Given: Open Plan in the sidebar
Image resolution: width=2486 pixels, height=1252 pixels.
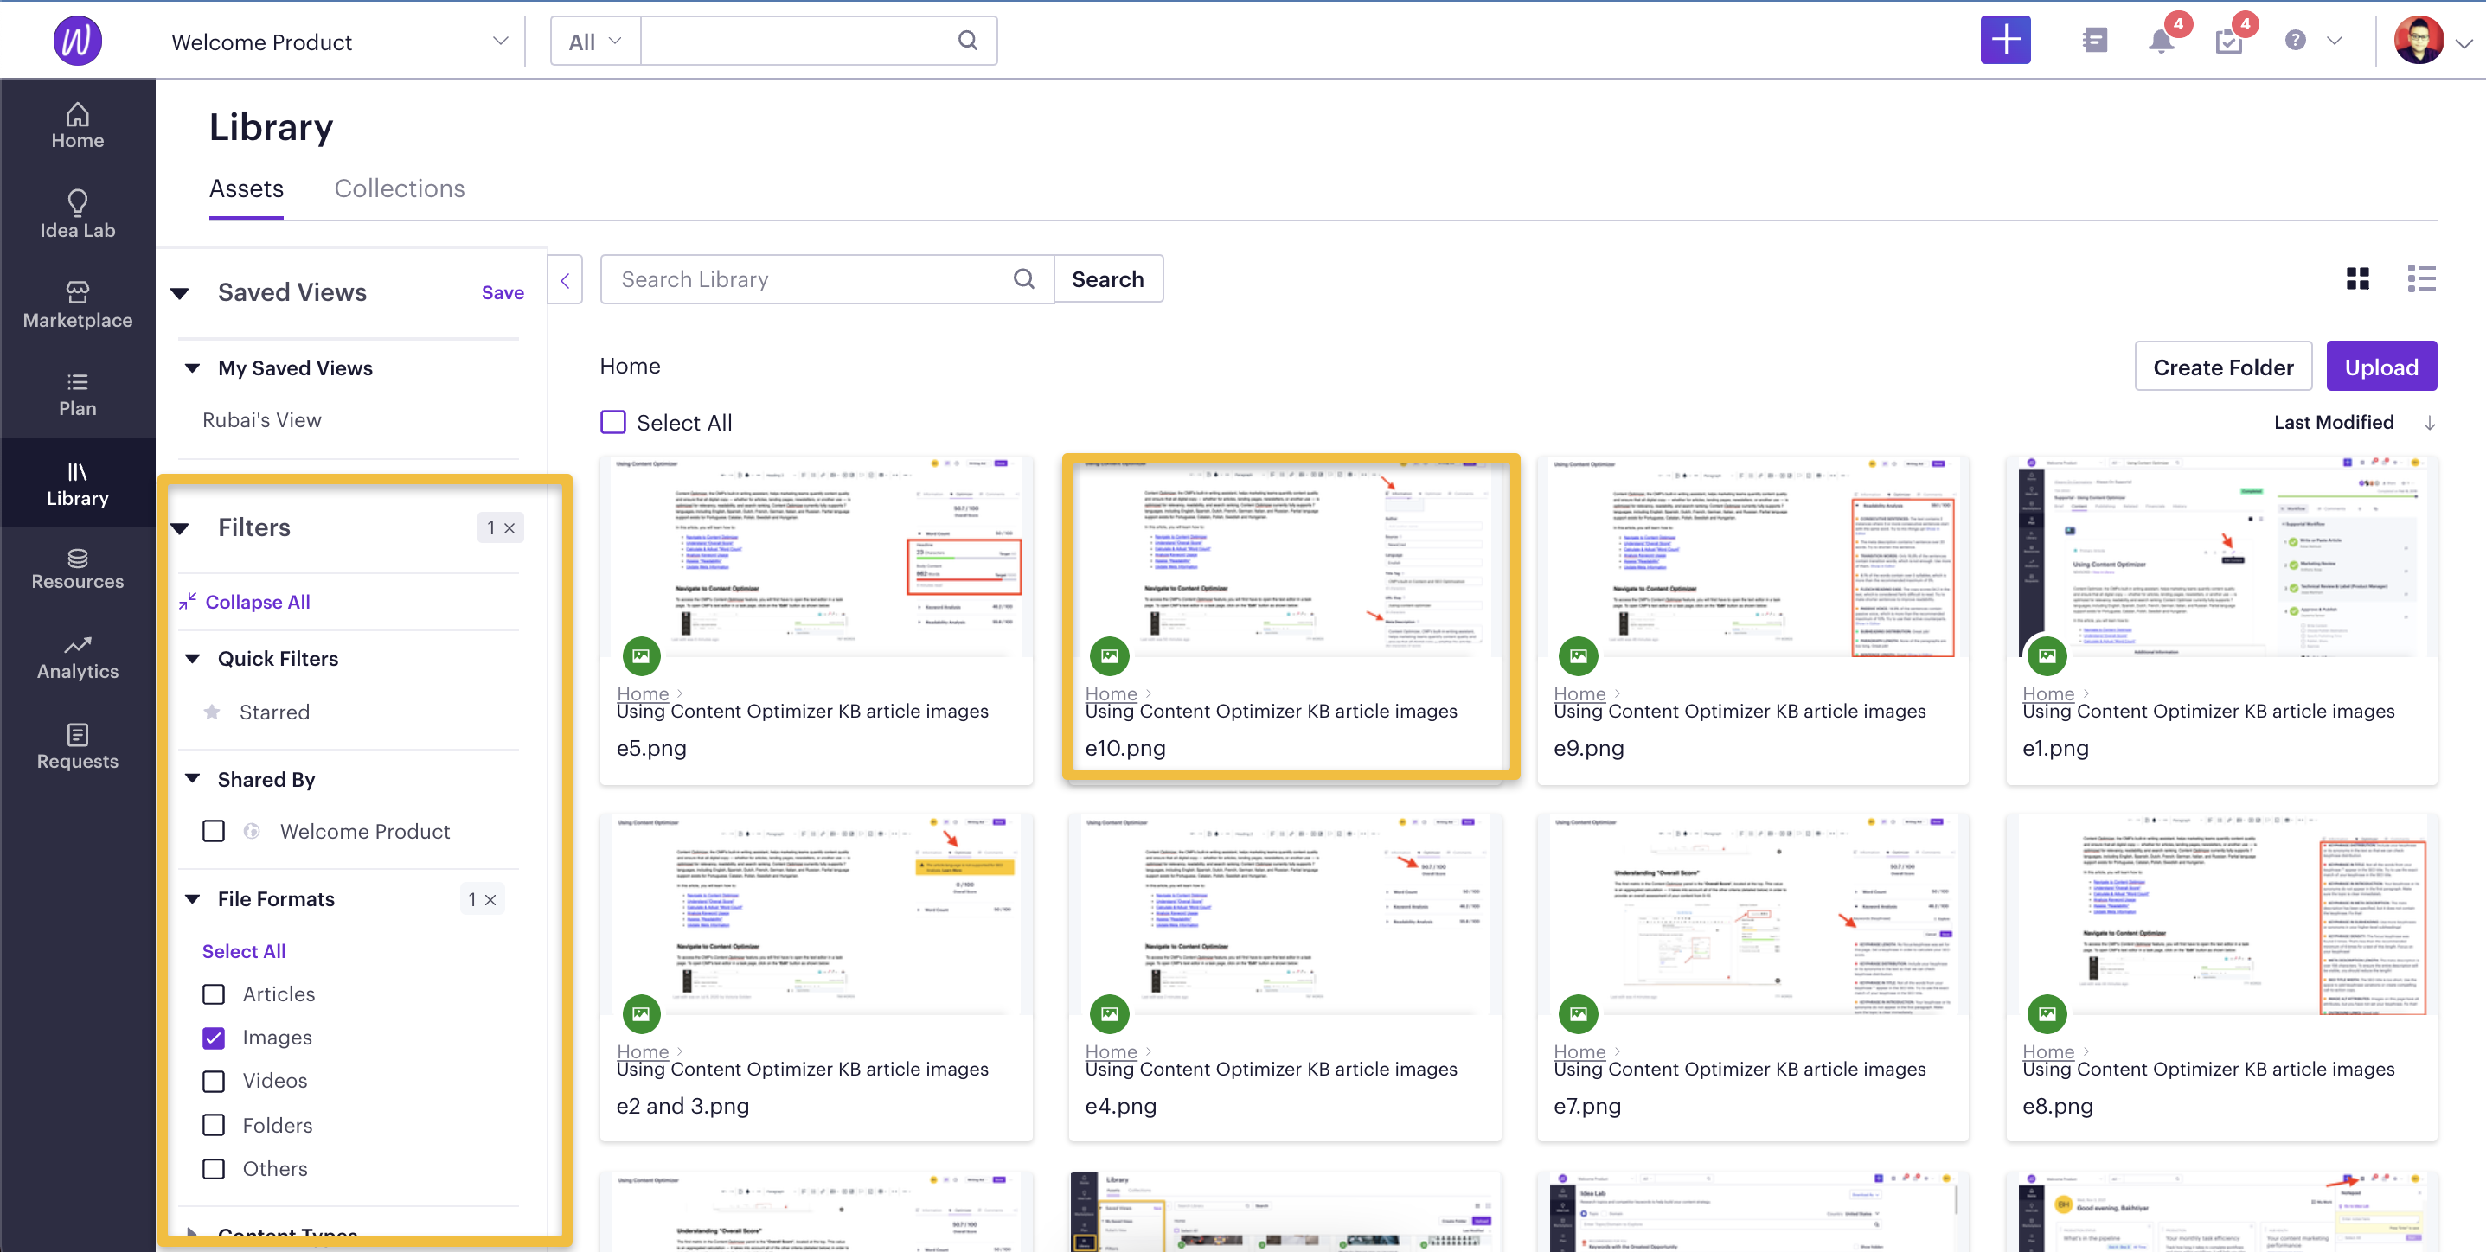Looking at the screenshot, I should click(x=77, y=394).
